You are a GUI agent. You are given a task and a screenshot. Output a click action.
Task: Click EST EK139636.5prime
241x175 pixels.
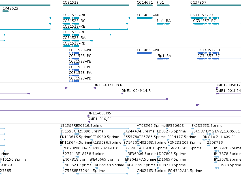click(x=106, y=143)
